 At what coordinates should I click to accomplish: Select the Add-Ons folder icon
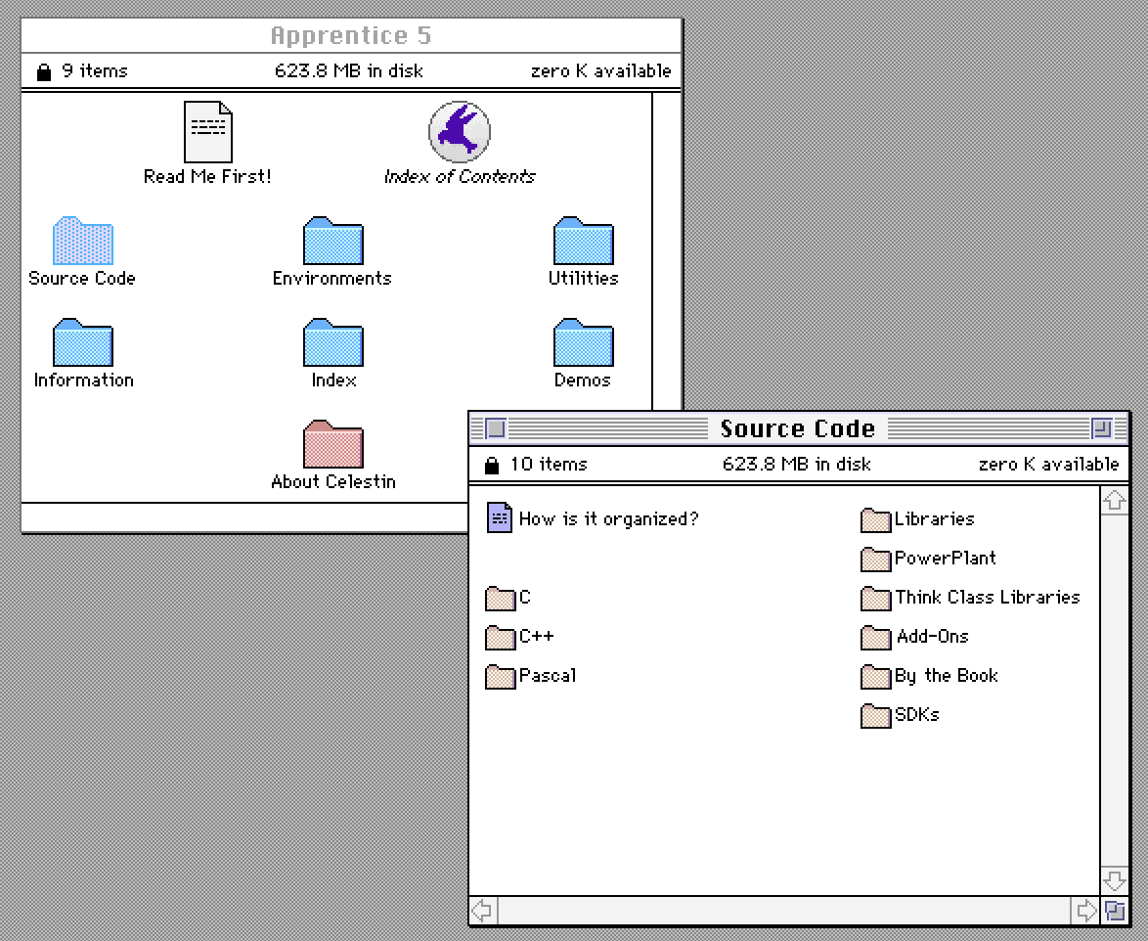tap(875, 637)
